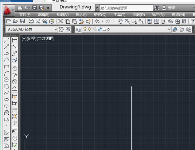Open the 工具(T) menu

[x=119, y=15]
